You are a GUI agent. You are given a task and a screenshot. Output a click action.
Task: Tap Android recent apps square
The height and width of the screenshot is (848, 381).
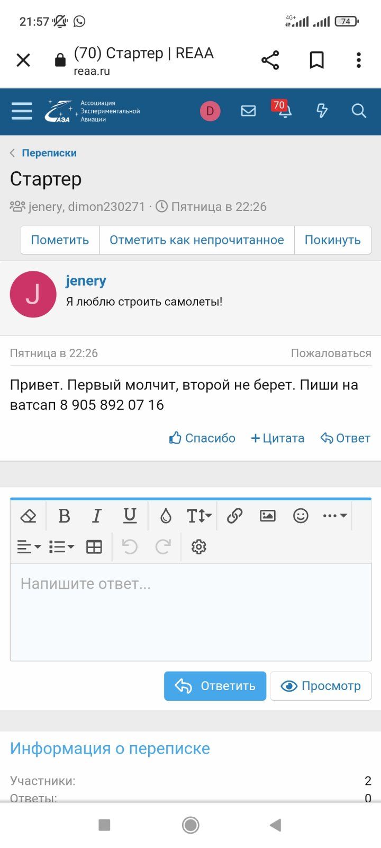point(104,825)
